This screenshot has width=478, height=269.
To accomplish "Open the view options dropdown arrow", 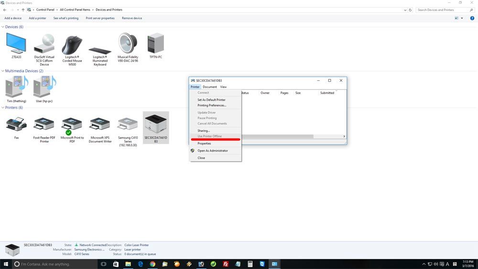I will pyautogui.click(x=462, y=18).
